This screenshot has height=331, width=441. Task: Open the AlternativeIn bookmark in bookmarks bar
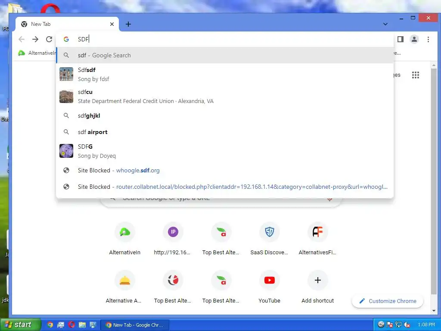click(x=37, y=53)
